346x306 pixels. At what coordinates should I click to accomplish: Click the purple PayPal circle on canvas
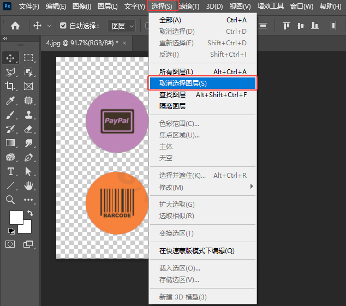[117, 121]
